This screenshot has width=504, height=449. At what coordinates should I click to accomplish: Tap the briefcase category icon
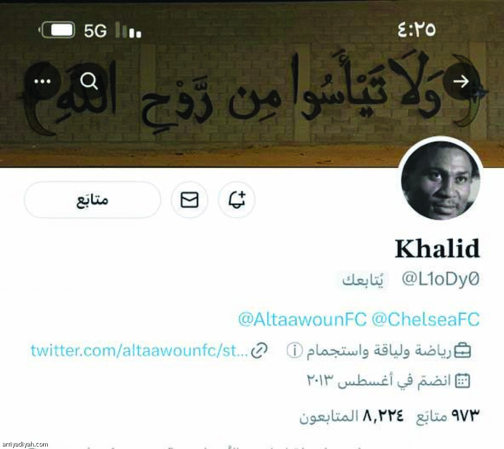462,351
